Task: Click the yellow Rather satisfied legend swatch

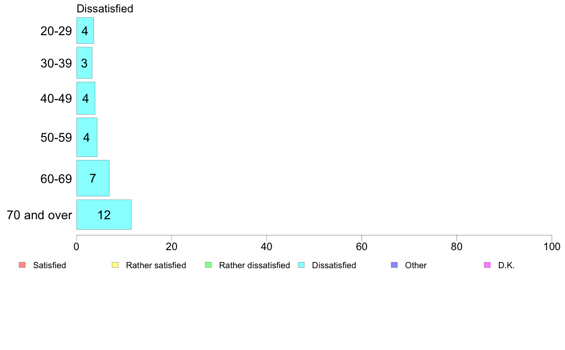Action: click(115, 265)
